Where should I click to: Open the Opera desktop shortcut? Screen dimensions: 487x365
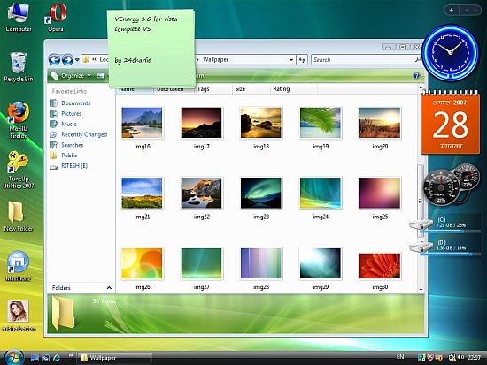point(56,17)
